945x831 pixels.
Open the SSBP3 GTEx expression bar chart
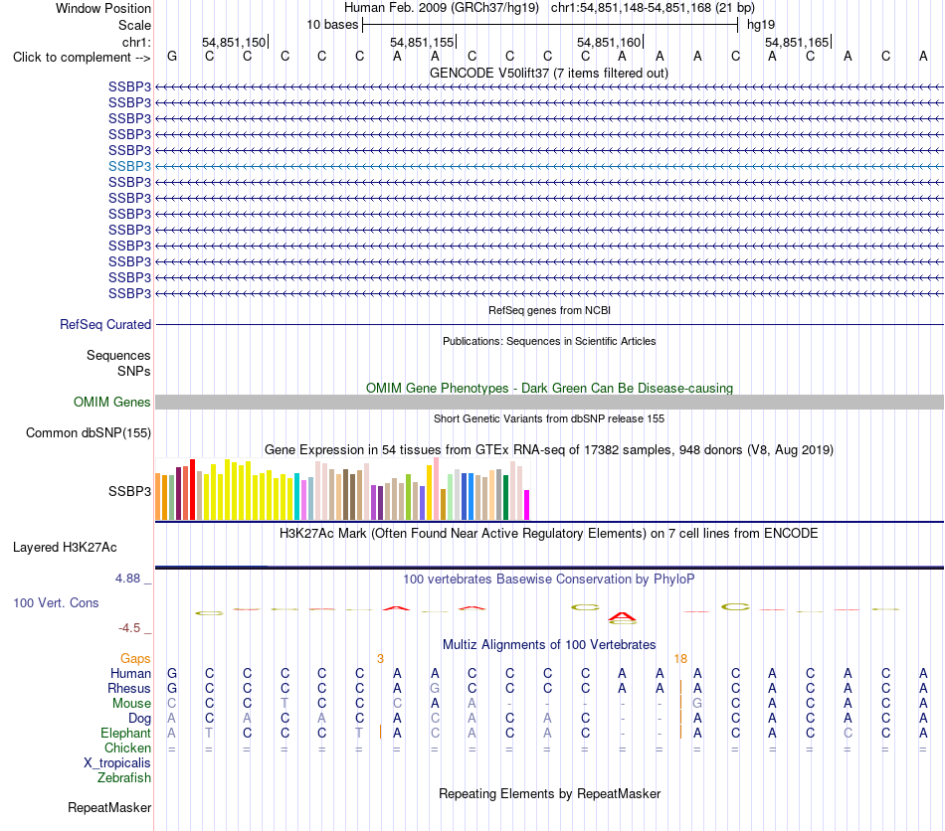tap(342, 489)
